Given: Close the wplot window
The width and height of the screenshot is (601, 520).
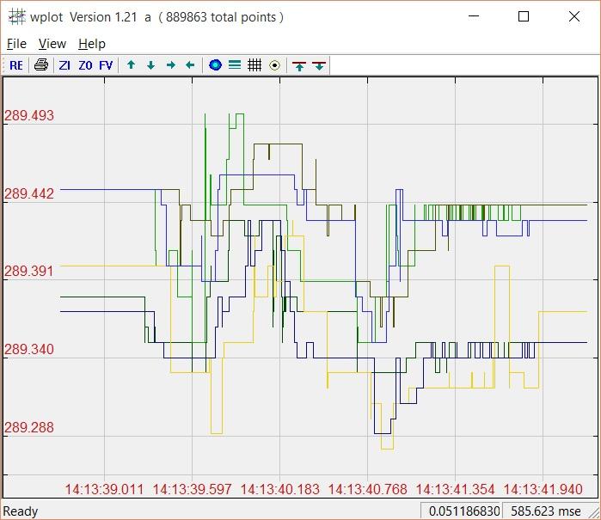Looking at the screenshot, I should [574, 16].
